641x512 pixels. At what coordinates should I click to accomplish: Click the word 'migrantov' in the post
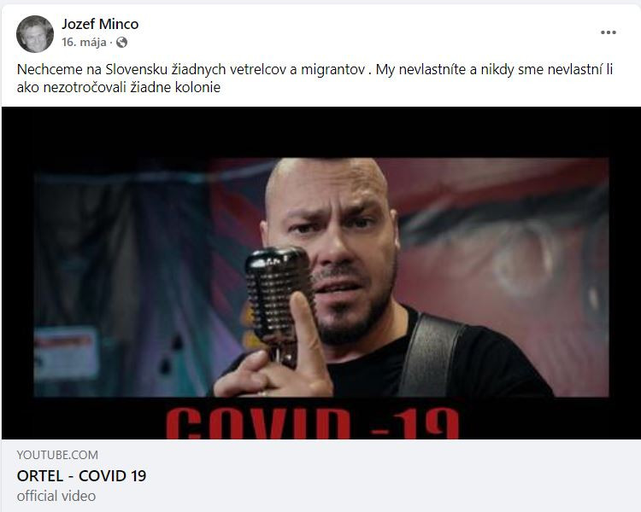[x=332, y=70]
